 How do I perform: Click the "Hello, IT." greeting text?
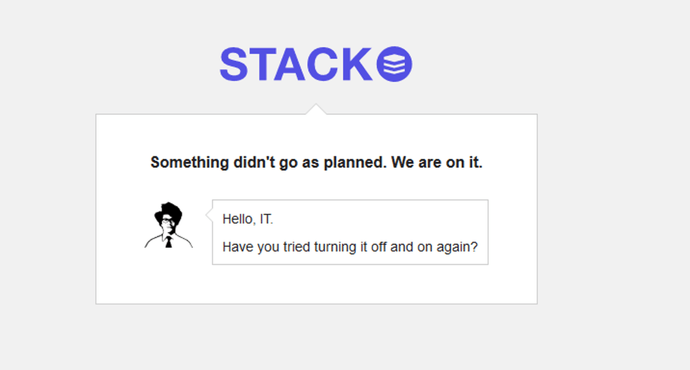click(248, 219)
